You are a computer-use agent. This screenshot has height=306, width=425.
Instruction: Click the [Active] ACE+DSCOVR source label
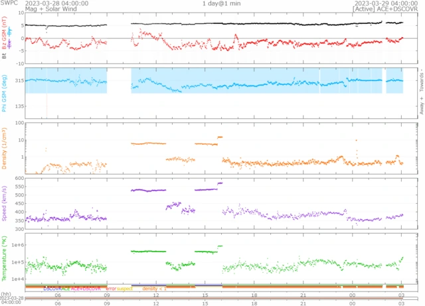coord(392,10)
